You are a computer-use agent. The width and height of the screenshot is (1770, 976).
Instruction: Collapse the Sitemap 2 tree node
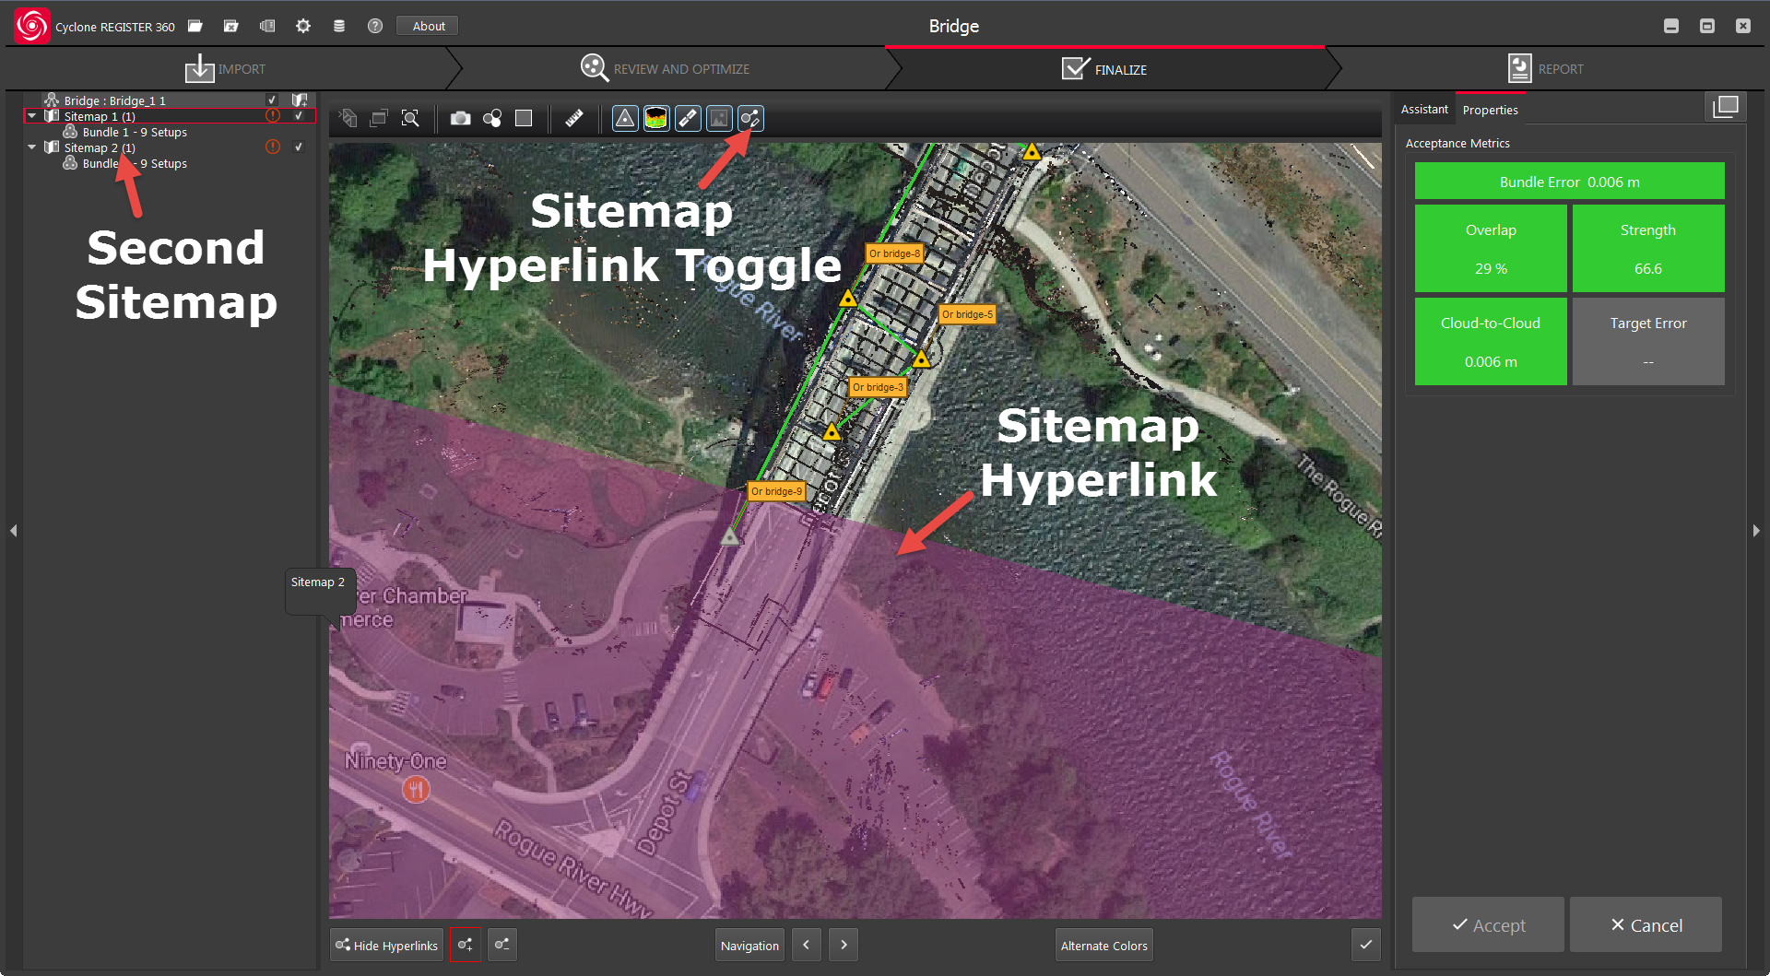tap(32, 147)
